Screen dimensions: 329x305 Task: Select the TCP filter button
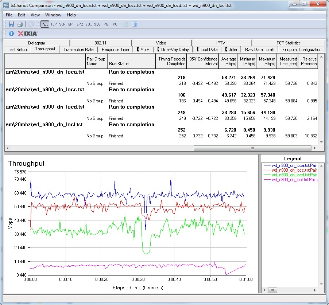point(54,24)
